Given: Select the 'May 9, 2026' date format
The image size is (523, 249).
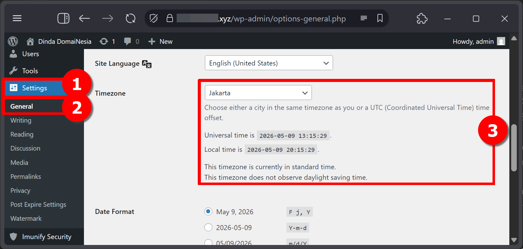Looking at the screenshot, I should (208, 211).
